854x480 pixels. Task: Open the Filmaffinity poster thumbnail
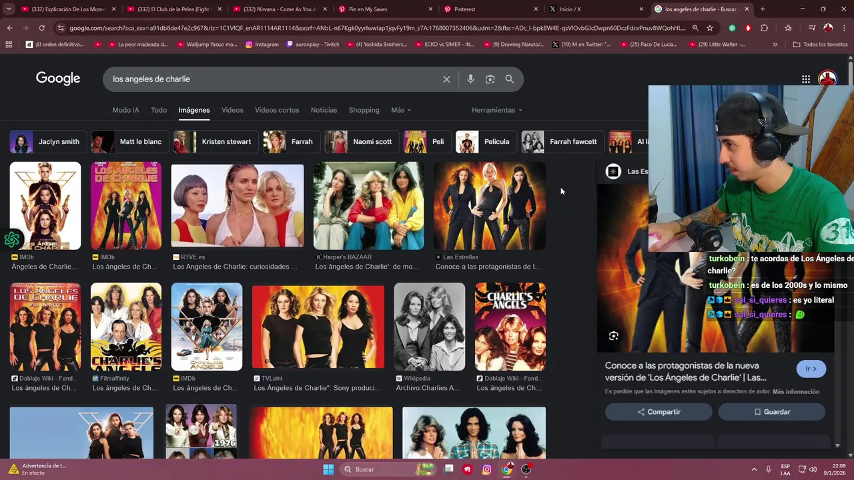coord(126,327)
